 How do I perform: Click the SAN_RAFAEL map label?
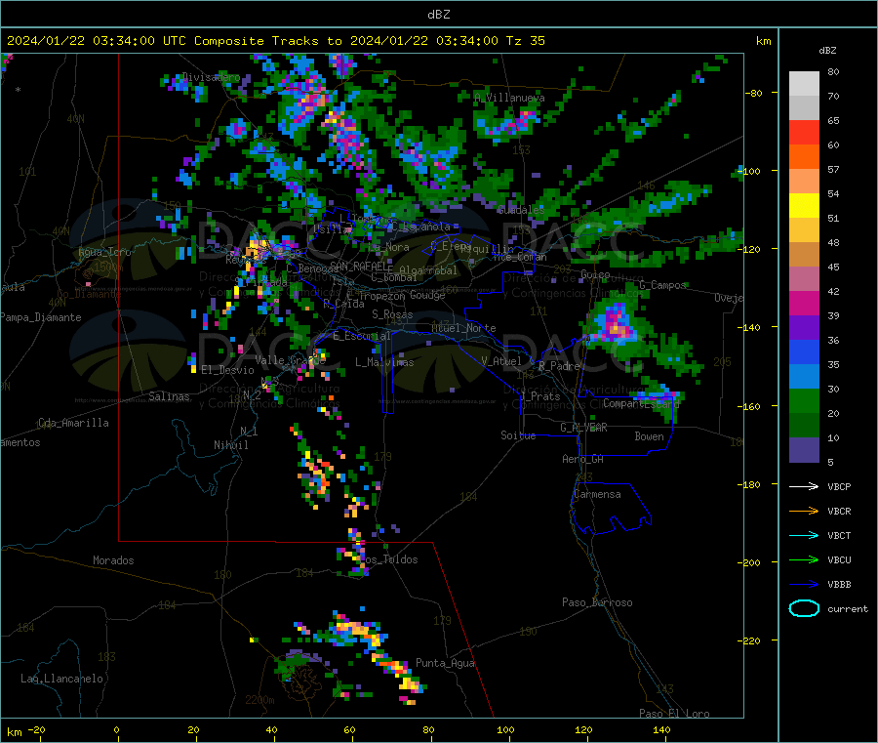tap(359, 266)
